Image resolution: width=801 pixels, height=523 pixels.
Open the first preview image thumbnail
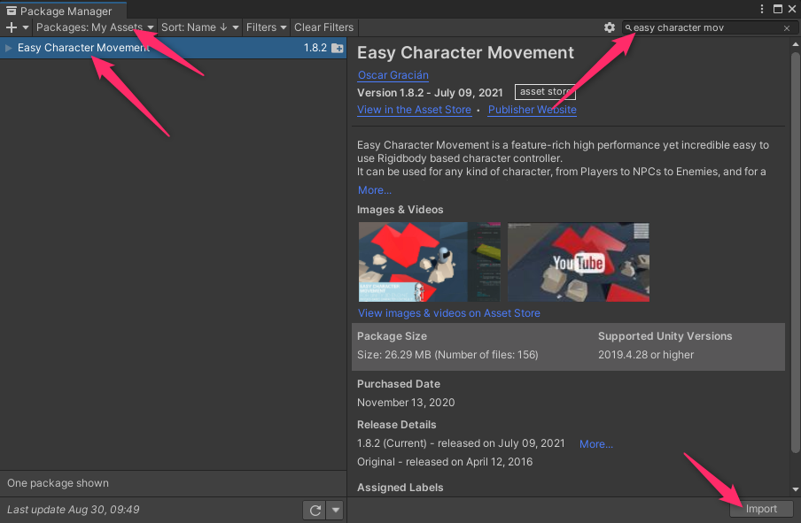(430, 262)
